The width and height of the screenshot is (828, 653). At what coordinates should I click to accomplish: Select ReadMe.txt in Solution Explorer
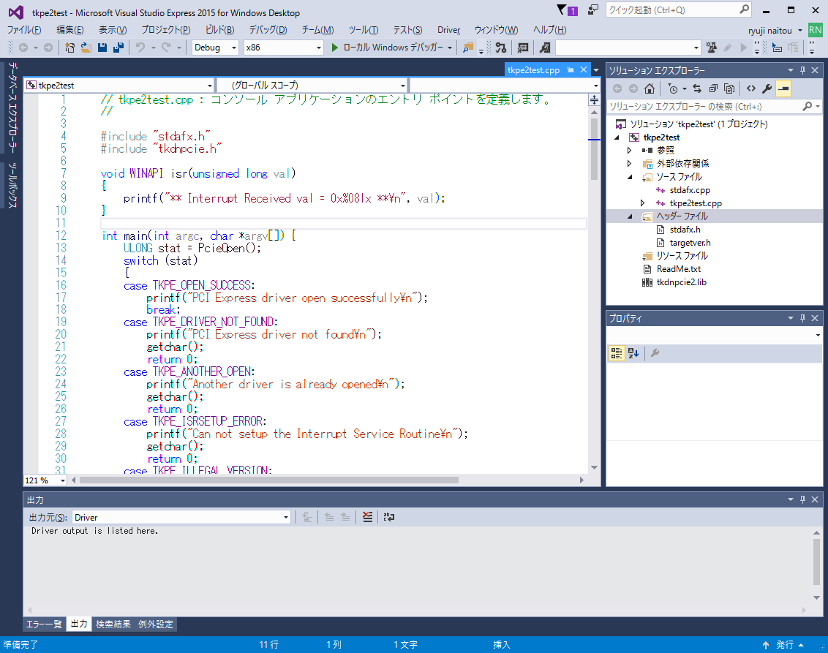click(678, 269)
